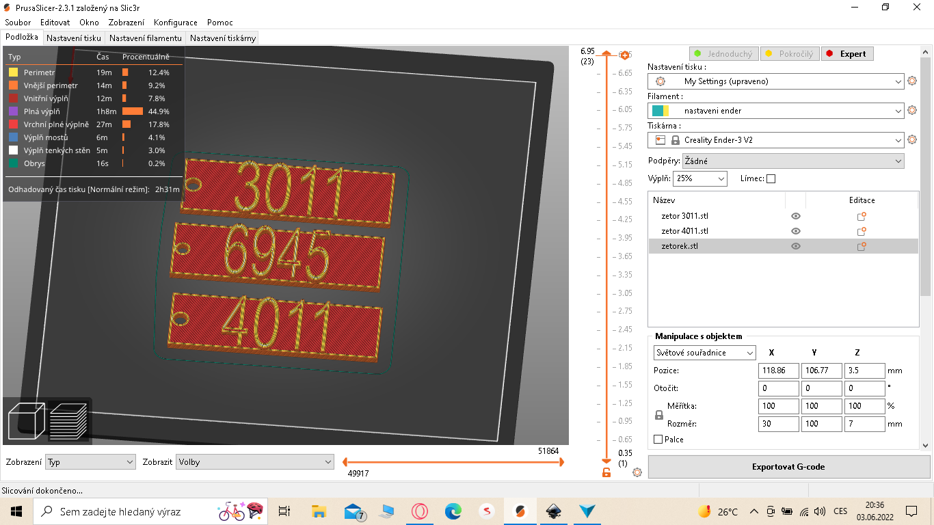Image resolution: width=934 pixels, height=525 pixels.
Task: Switch to Jednoduchý mode
Action: [x=723, y=54]
